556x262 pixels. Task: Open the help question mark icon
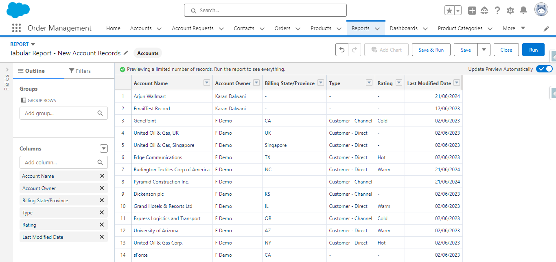tap(497, 10)
